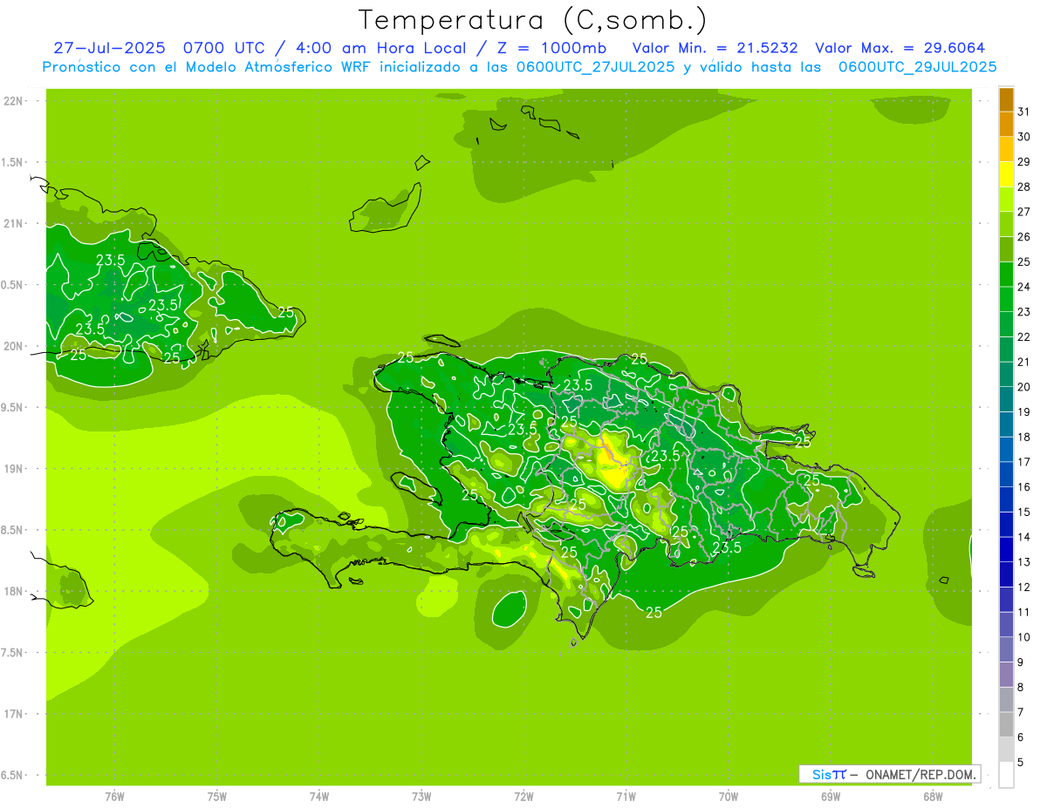Click the 75W longitude axis label
Screen dimensions: 1047x808
pos(216,797)
